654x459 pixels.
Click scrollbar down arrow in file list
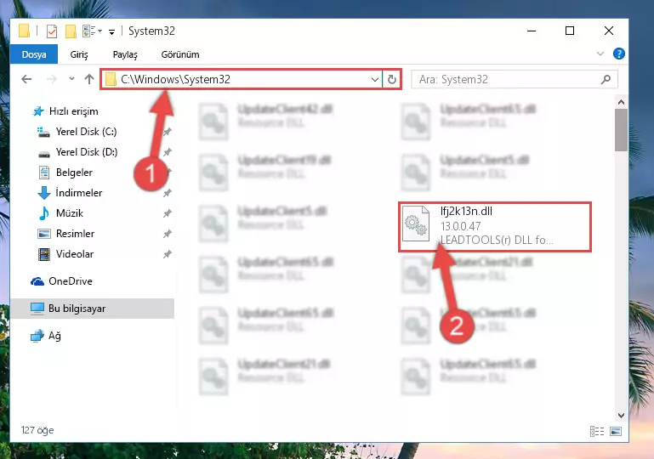(x=621, y=416)
